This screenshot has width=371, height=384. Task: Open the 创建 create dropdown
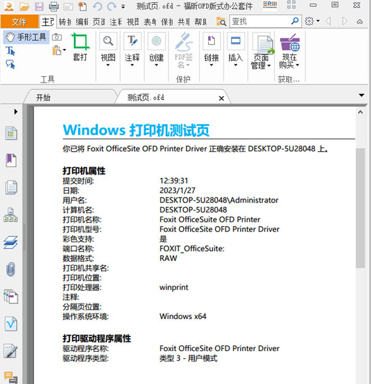pos(156,49)
